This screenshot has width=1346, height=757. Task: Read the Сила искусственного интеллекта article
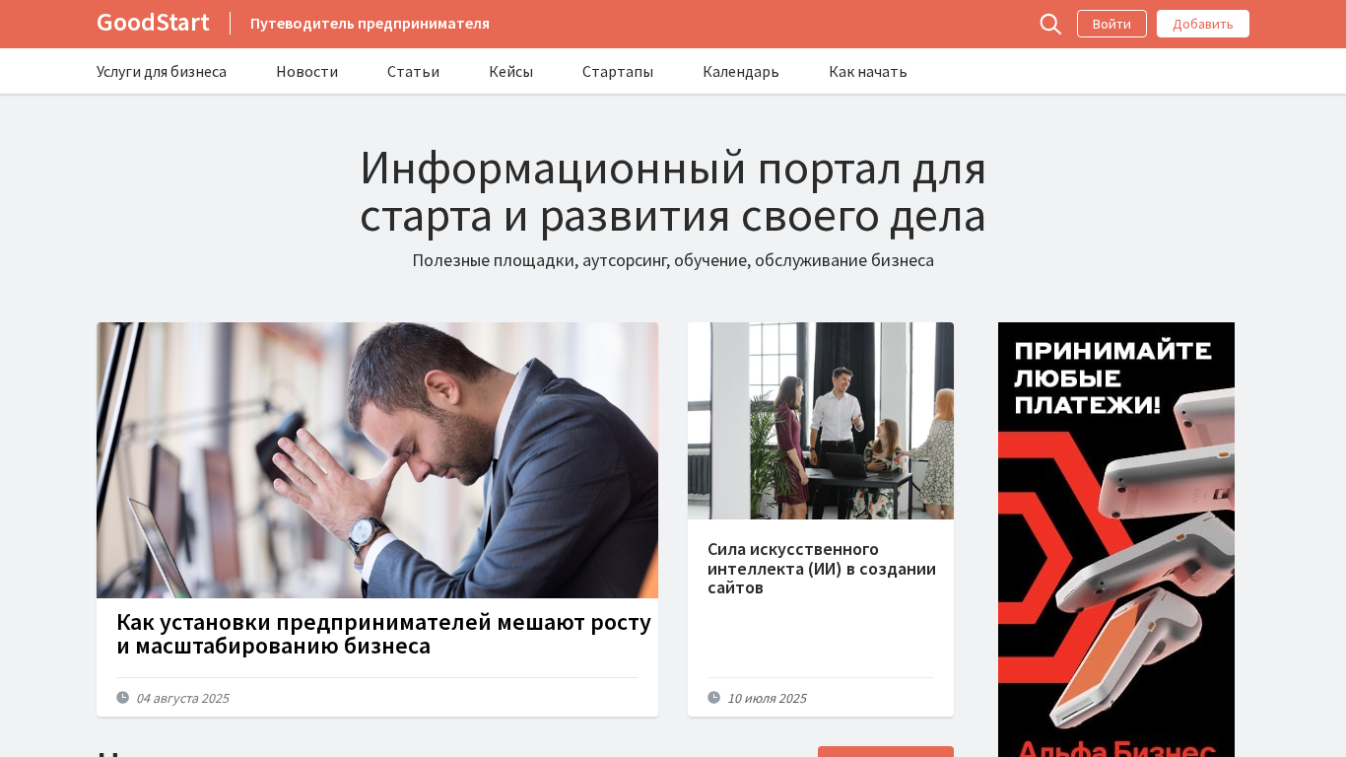click(822, 568)
